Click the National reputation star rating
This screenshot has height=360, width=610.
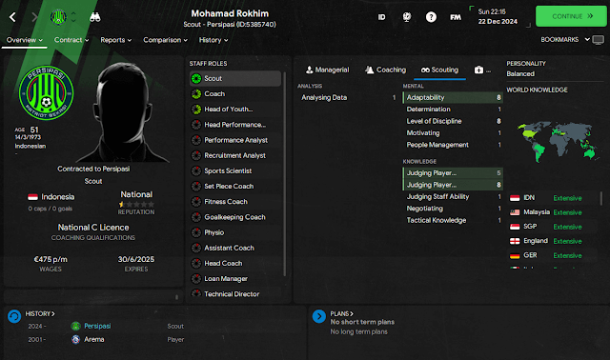pyautogui.click(x=136, y=204)
